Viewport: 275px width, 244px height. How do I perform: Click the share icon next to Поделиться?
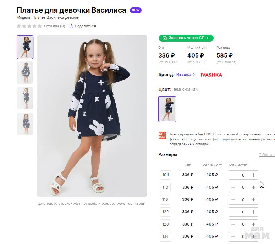(71, 26)
